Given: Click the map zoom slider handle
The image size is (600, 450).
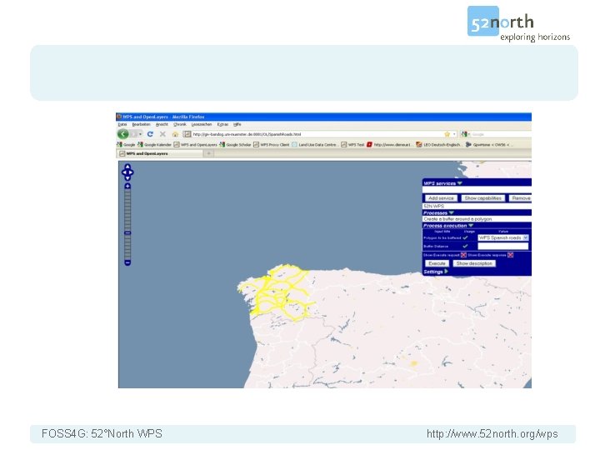Looking at the screenshot, I should click(127, 232).
